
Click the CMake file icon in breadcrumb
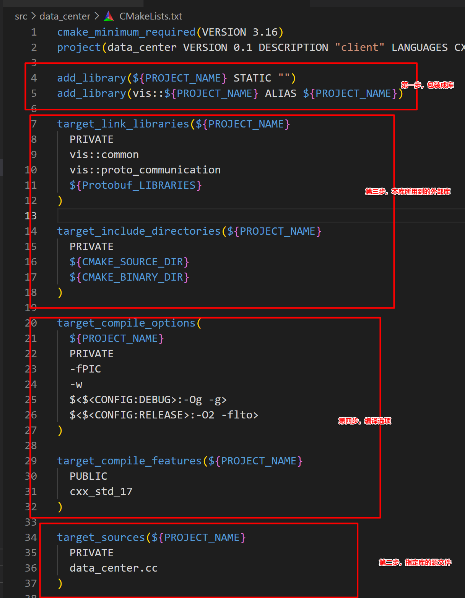tap(109, 16)
